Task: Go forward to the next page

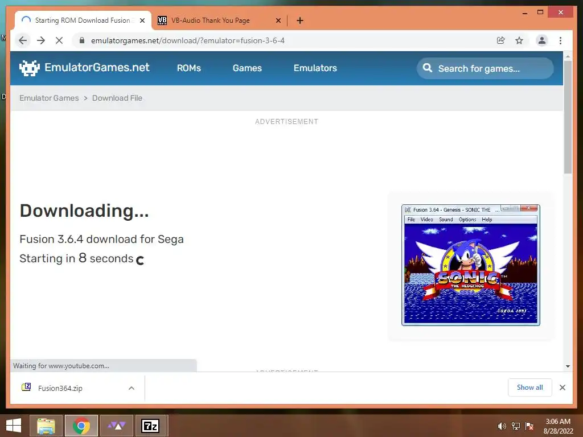Action: click(41, 40)
